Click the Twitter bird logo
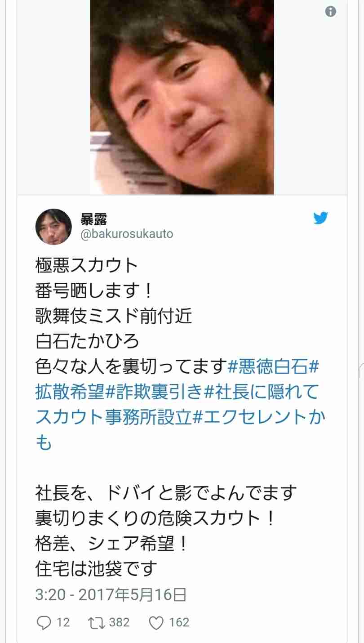The width and height of the screenshot is (364, 643). (x=320, y=218)
